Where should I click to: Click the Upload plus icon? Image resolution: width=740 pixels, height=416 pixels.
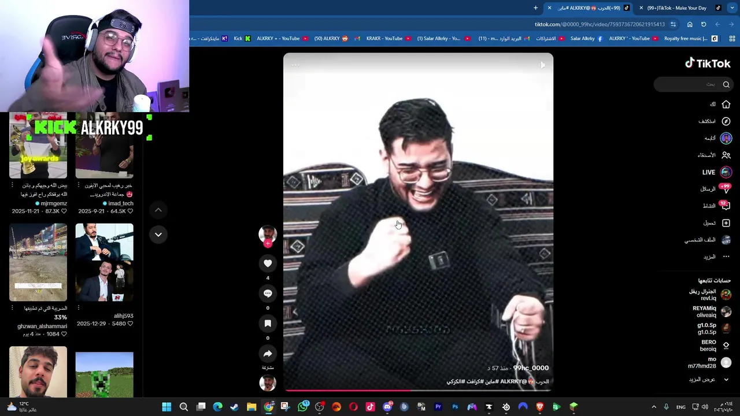726,223
